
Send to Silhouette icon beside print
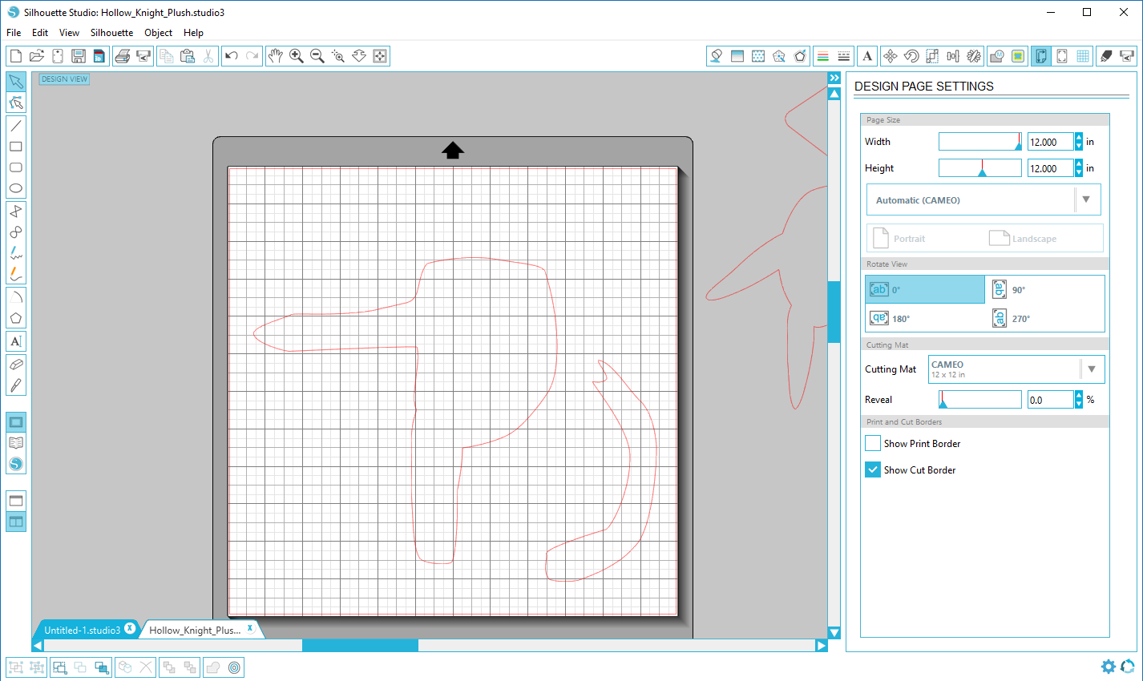143,56
